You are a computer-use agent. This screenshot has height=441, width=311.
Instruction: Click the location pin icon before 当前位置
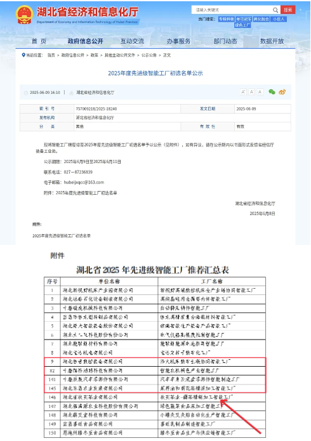point(23,55)
